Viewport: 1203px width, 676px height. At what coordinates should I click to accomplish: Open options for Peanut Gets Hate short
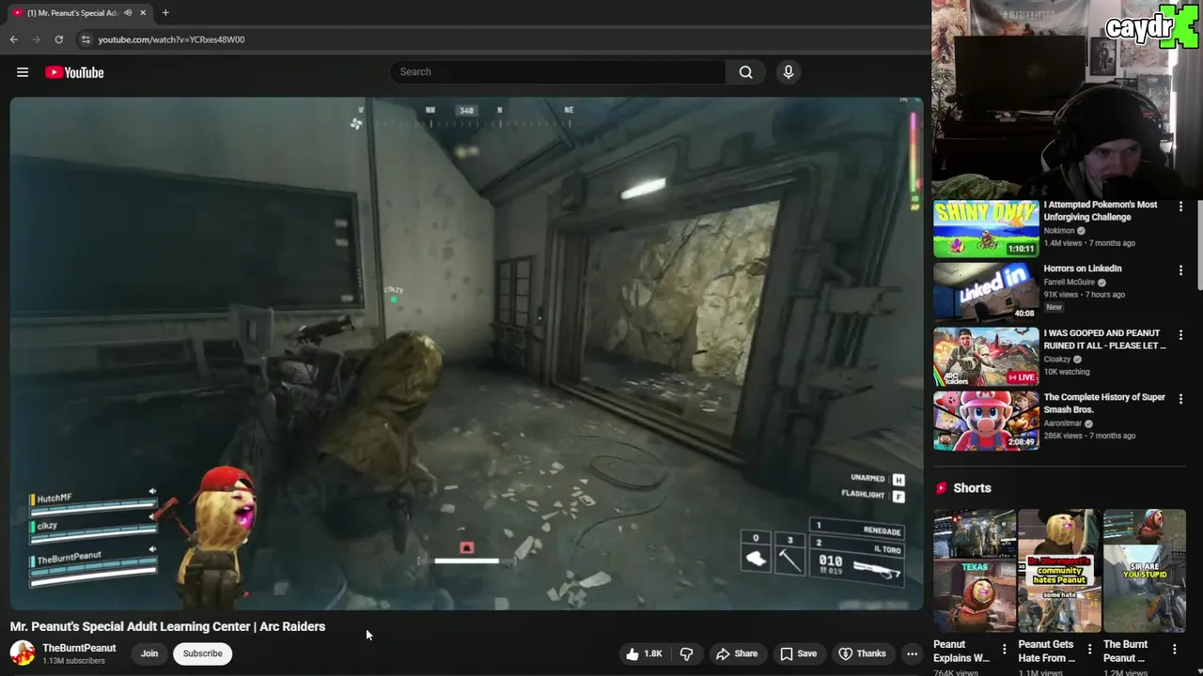pos(1090,649)
